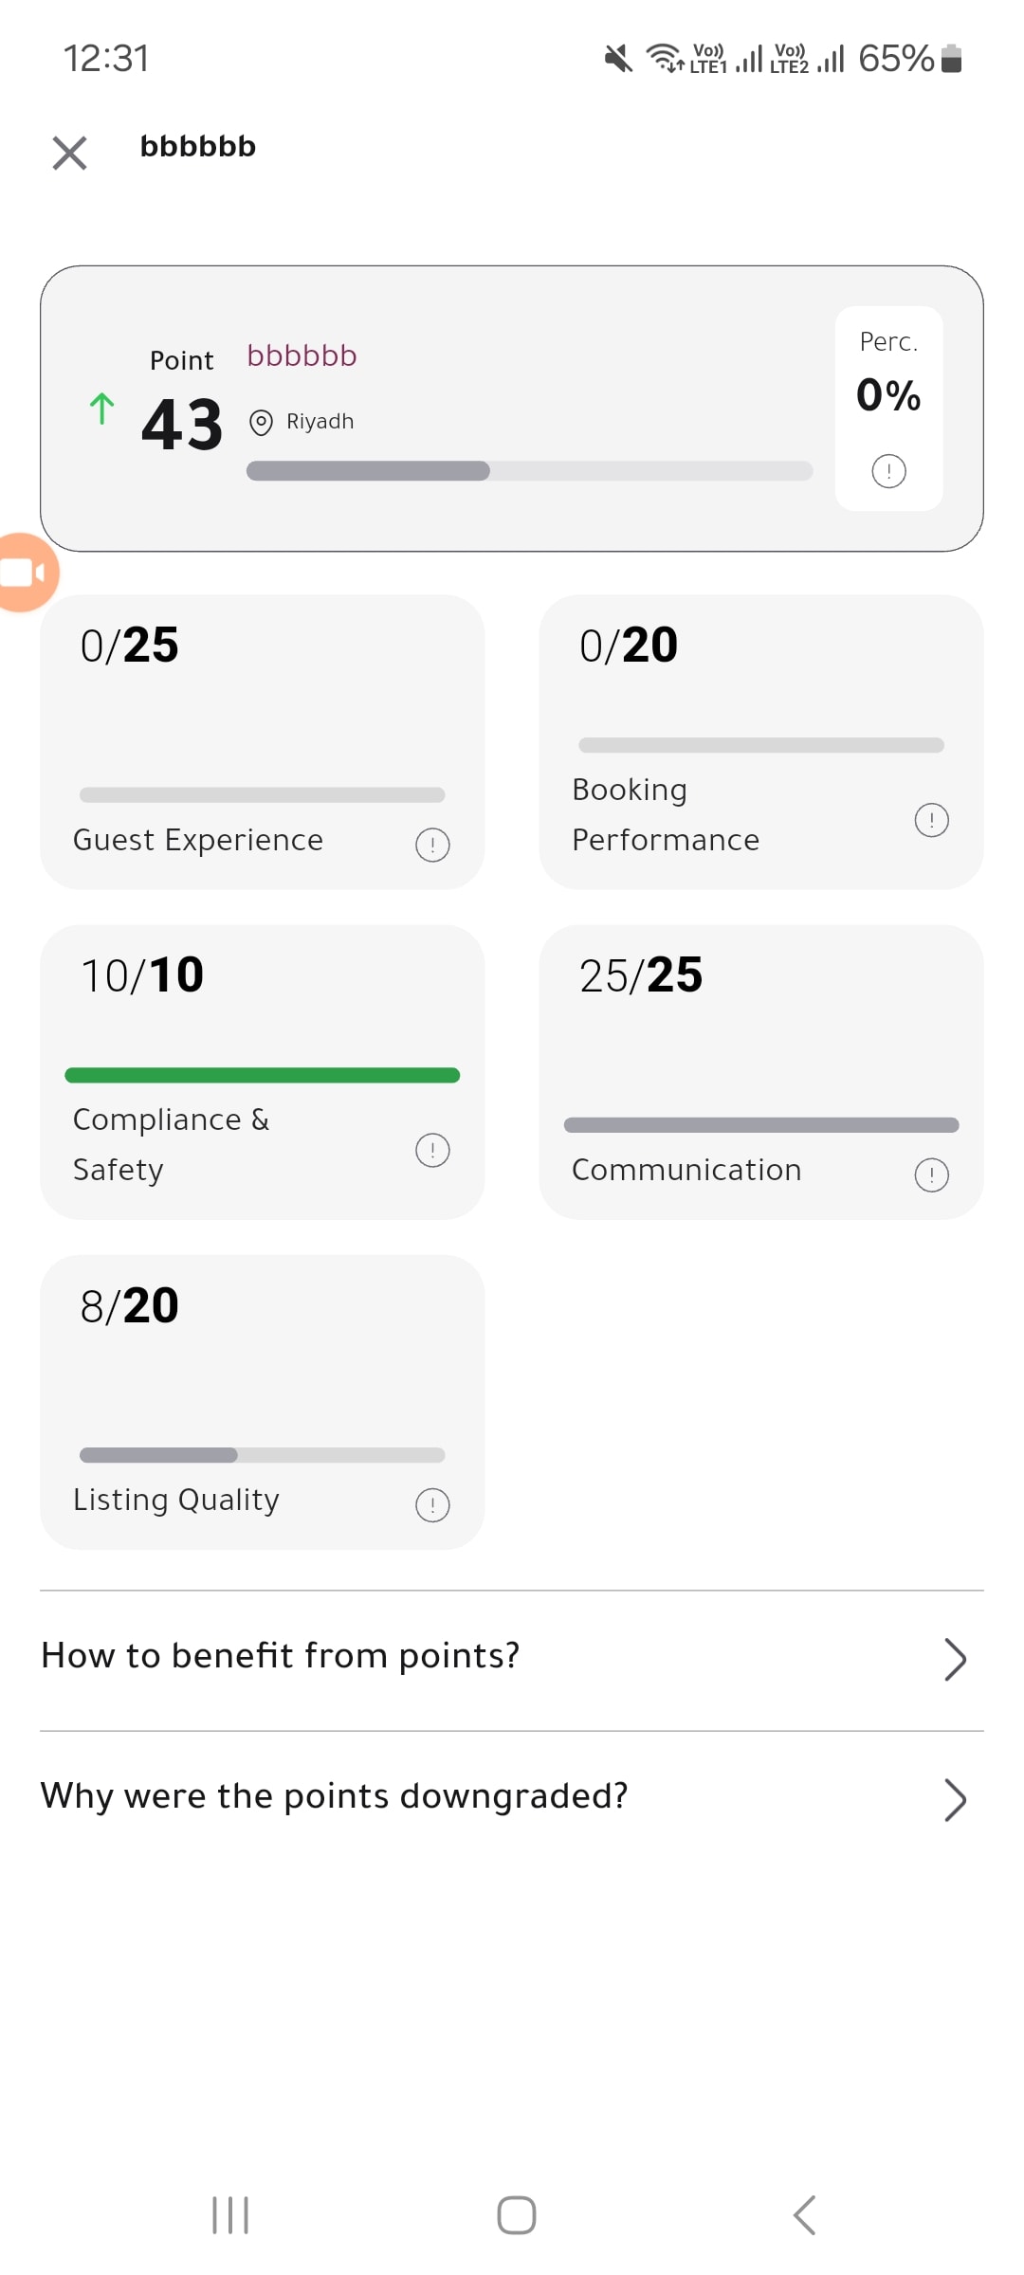Expand How to benefit from points chevron
Viewport: 1024px width, 2275px height.
pos(955,1659)
